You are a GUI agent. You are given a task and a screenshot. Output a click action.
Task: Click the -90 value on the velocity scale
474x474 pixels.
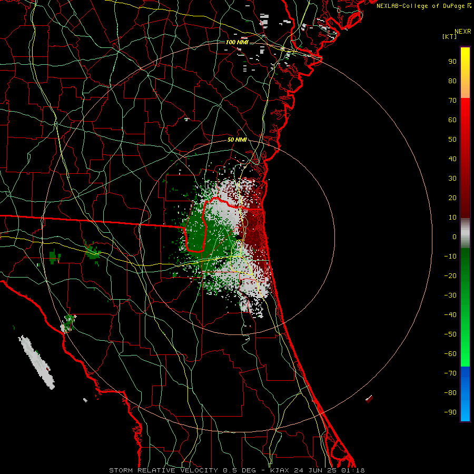point(450,412)
